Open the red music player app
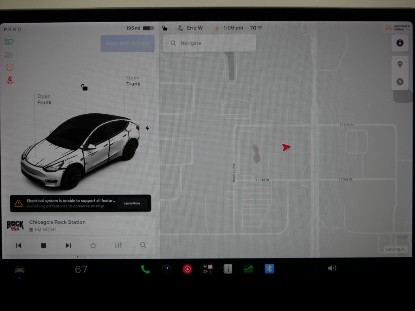 [x=187, y=269]
